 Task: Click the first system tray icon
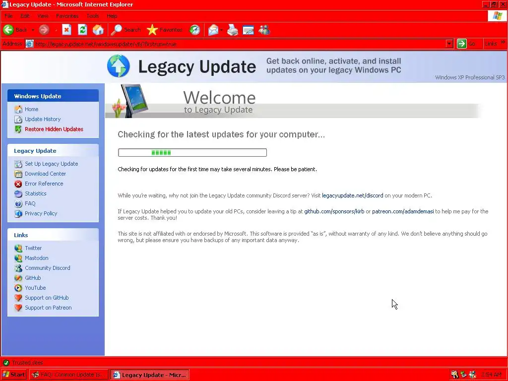[x=455, y=375]
